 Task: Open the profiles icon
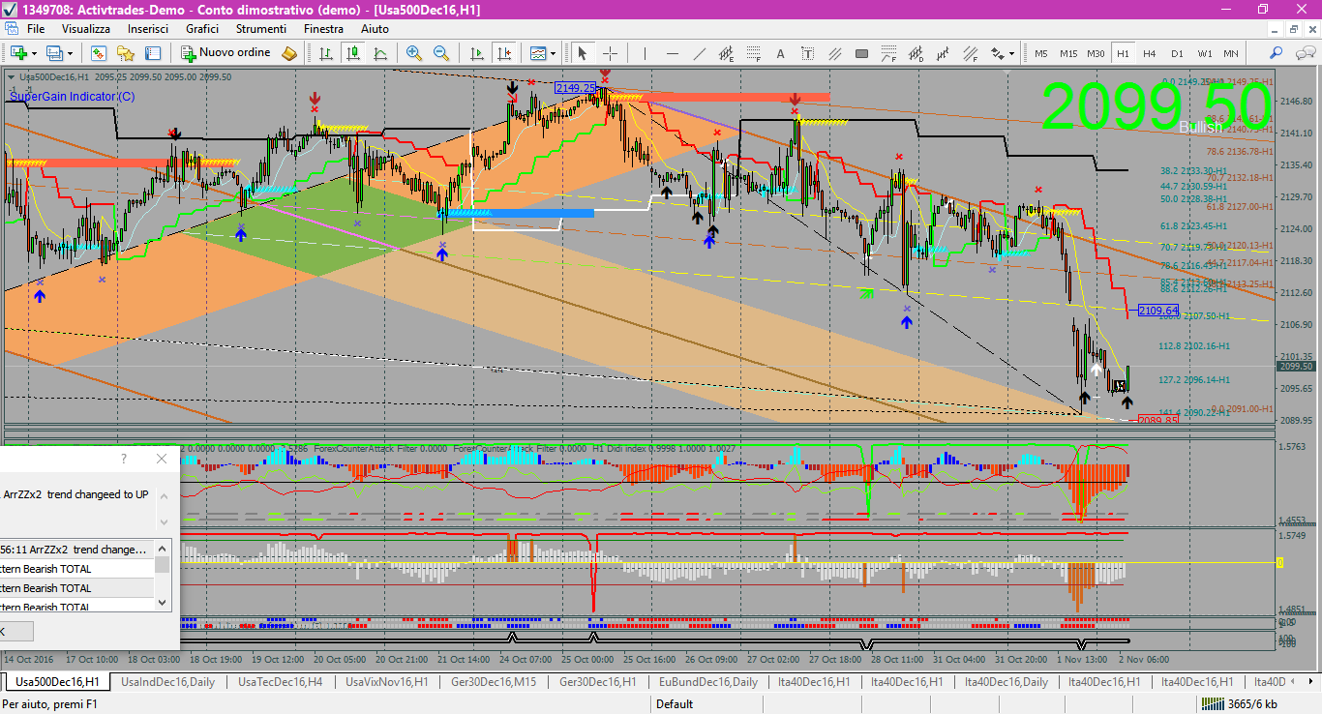pyautogui.click(x=55, y=53)
